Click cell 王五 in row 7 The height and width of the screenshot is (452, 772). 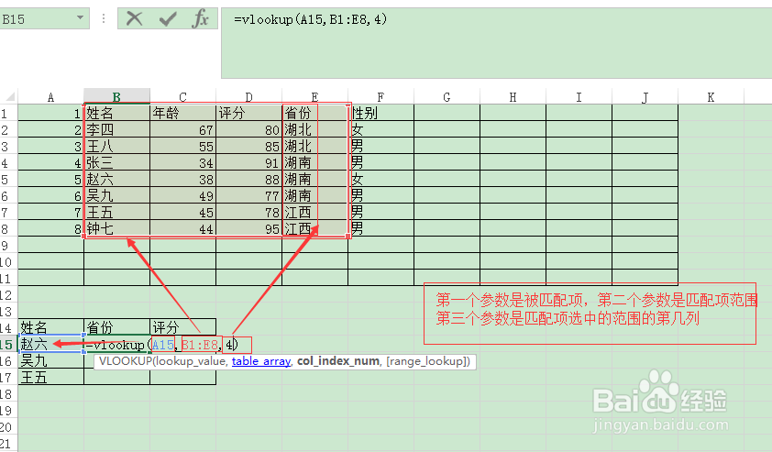(x=116, y=212)
